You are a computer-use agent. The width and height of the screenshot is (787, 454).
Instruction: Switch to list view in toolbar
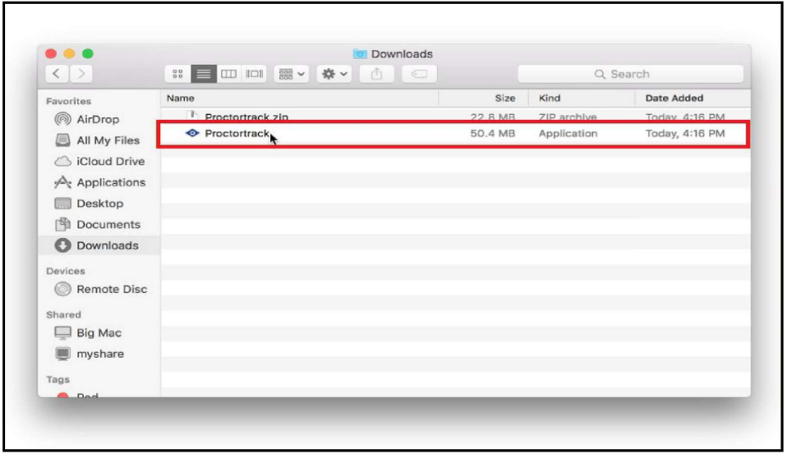tap(203, 74)
